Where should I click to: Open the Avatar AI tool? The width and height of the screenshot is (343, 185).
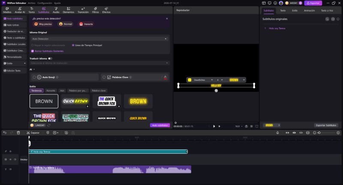[20, 10]
